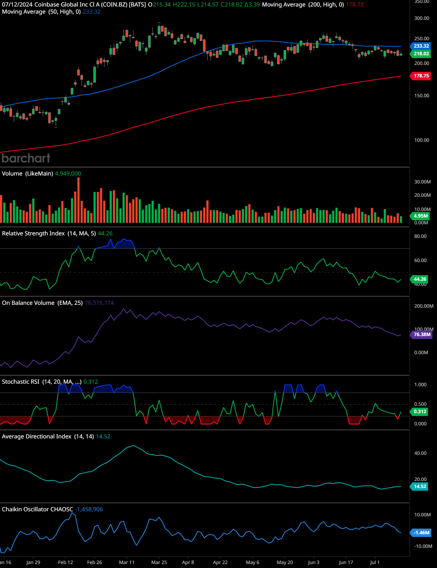This screenshot has width=437, height=568.
Task: Click the Coinbase Global Inc Cl A title text
Action: [x=67, y=5]
